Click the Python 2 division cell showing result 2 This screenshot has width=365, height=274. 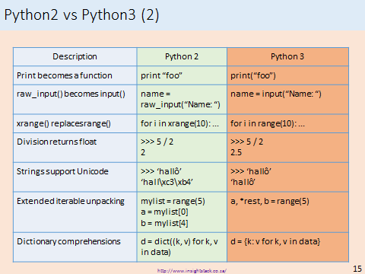(x=182, y=148)
